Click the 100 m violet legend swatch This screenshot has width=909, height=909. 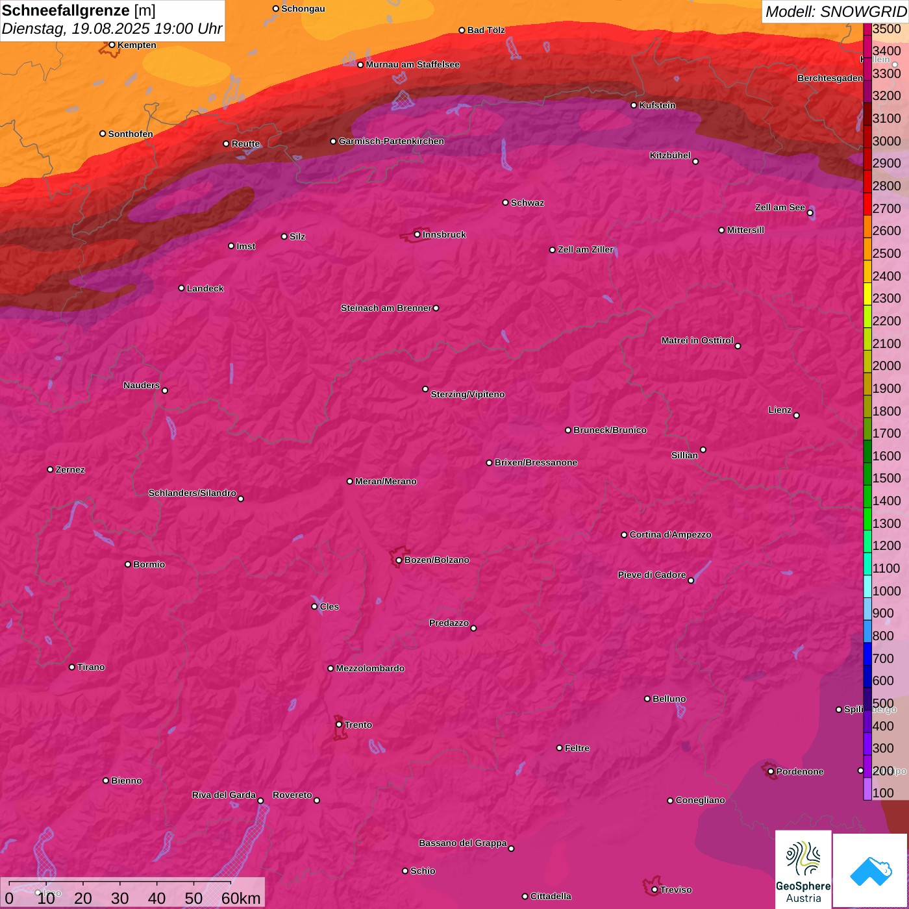pos(867,789)
